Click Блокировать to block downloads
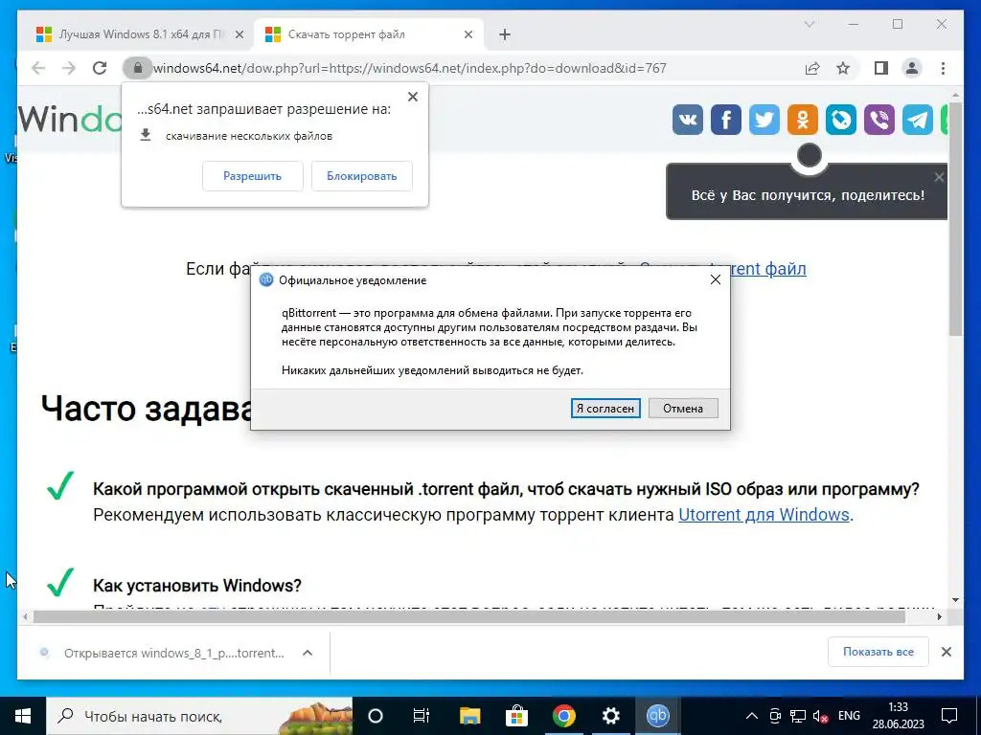Image resolution: width=981 pixels, height=735 pixels. (361, 176)
